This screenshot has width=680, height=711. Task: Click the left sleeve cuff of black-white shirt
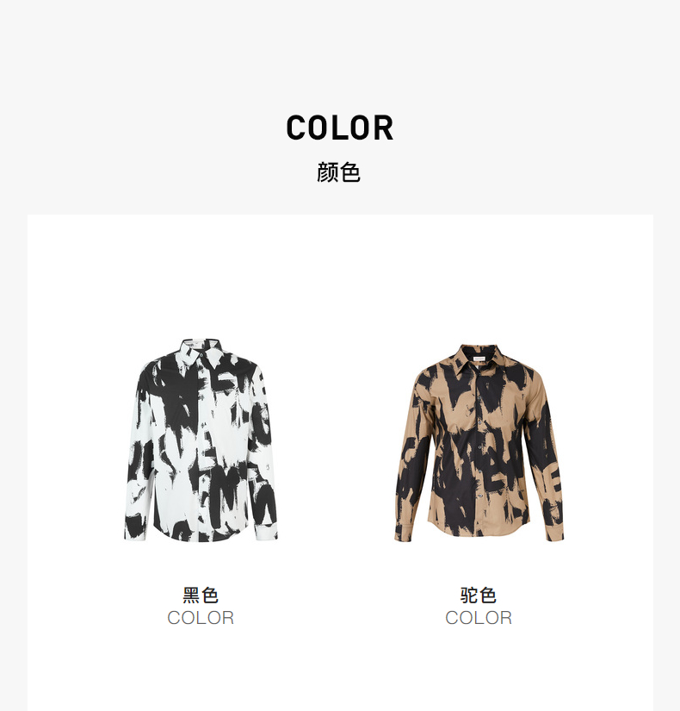pos(135,527)
